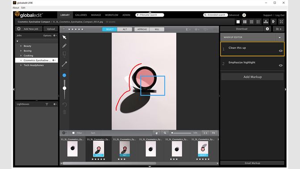Image resolution: width=300 pixels, height=169 pixels.
Task: Switch to list detail view
Action: (258, 22)
